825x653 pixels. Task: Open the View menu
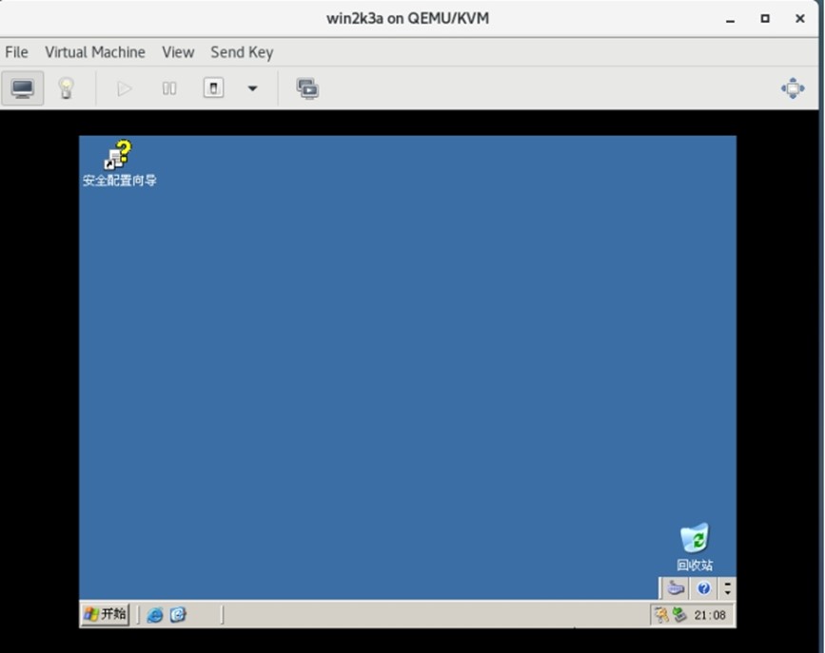pyautogui.click(x=178, y=52)
